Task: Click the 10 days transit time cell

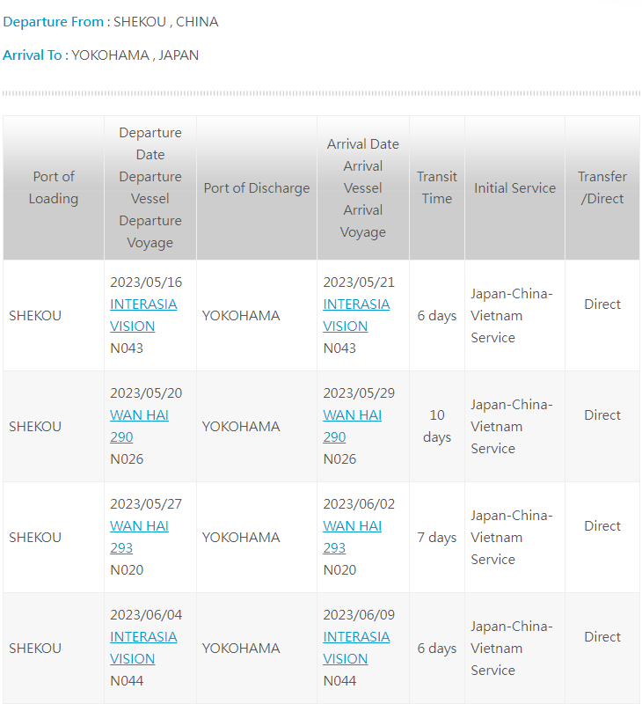Action: (437, 426)
